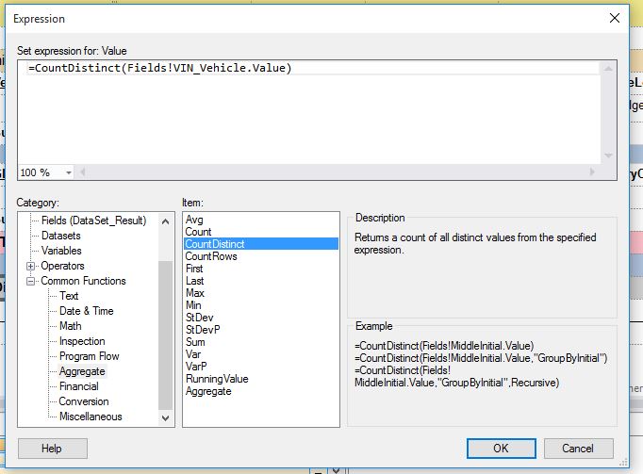This screenshot has height=474, width=643.
Task: Choose the Math function category
Action: click(71, 326)
